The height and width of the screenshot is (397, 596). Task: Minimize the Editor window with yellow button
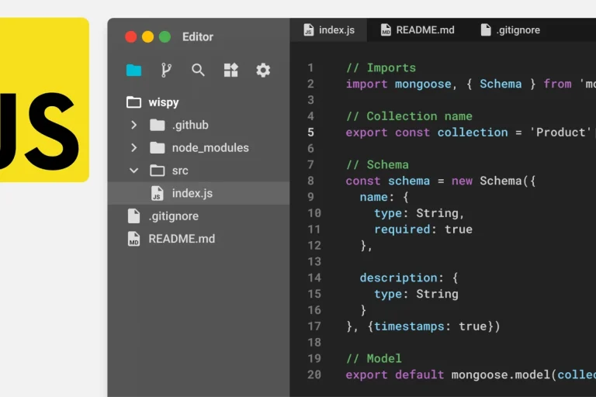[x=148, y=37]
